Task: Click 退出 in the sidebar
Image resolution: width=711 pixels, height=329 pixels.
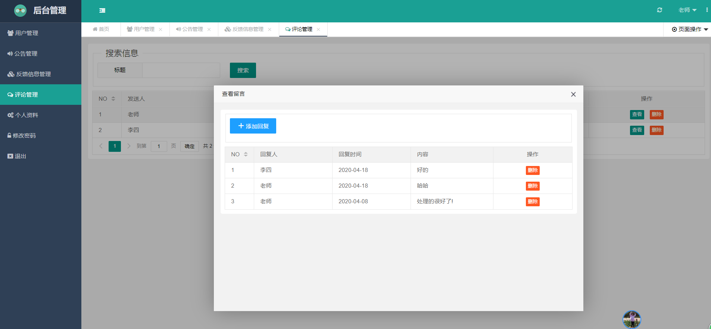Action: tap(41, 156)
